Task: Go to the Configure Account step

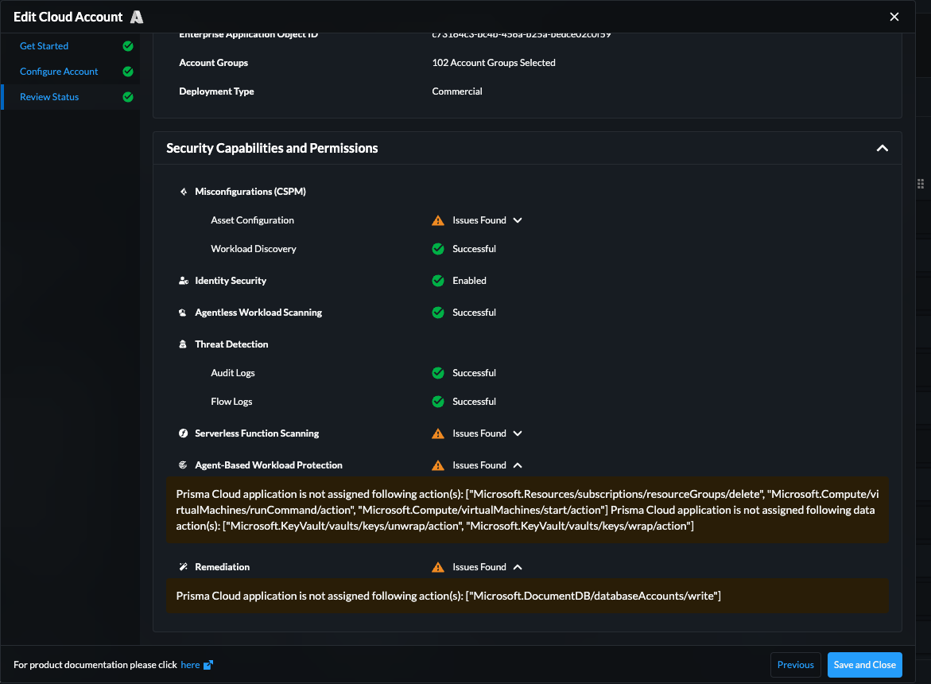Action: click(59, 71)
